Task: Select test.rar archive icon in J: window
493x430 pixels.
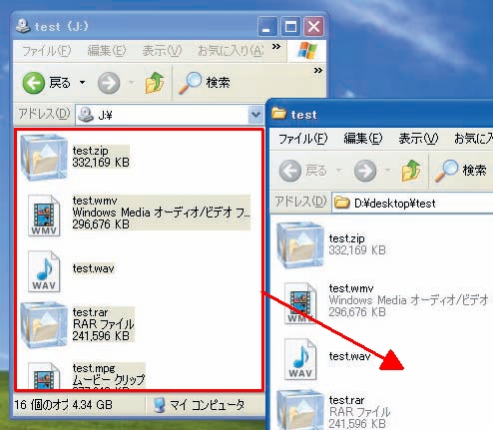Action: coord(44,325)
